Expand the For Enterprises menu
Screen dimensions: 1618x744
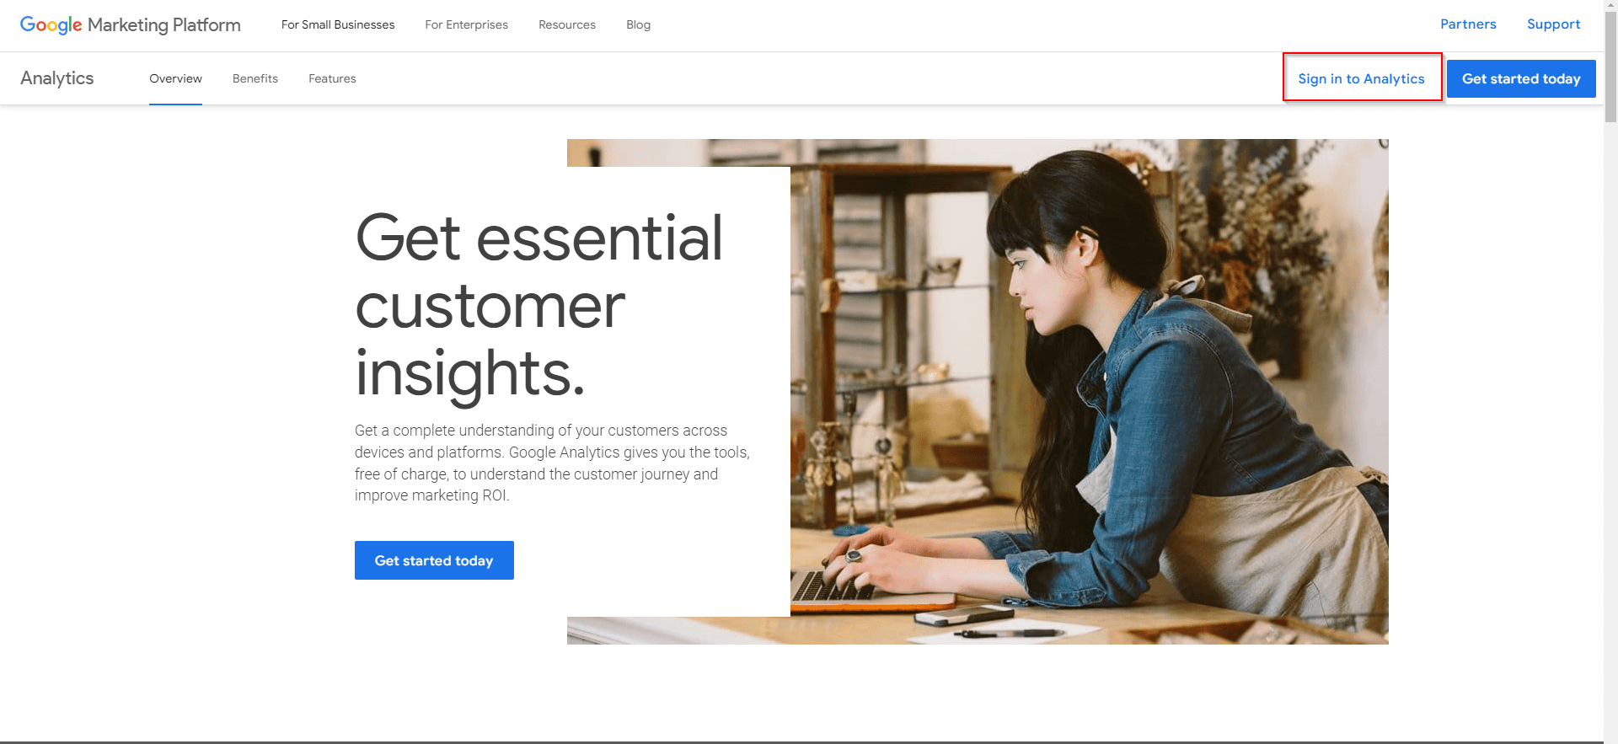coord(466,25)
